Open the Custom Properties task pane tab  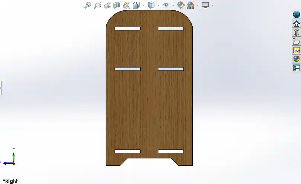click(297, 68)
